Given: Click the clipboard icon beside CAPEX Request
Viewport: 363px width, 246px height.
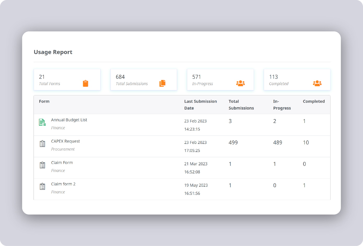Looking at the screenshot, I should coord(42,143).
